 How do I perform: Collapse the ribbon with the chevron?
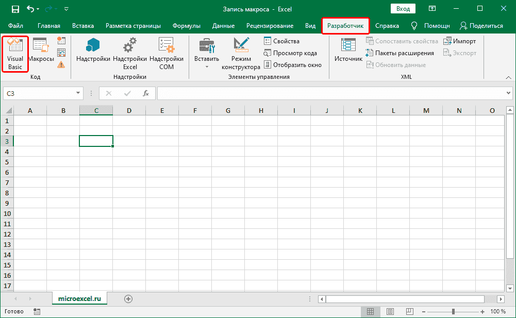click(508, 78)
